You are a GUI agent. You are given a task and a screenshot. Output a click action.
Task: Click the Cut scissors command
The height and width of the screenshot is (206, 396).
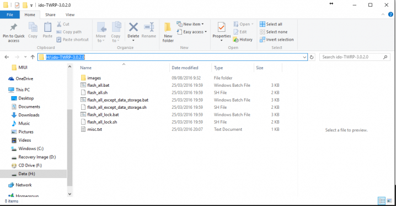pyautogui.click(x=63, y=24)
